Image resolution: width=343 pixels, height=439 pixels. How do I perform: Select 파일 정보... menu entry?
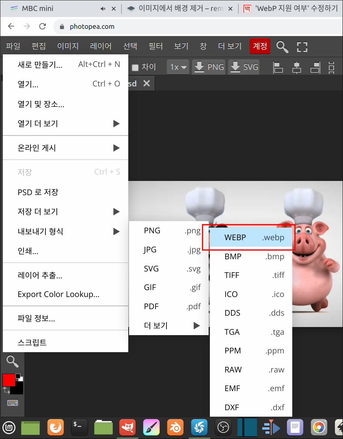point(65,318)
